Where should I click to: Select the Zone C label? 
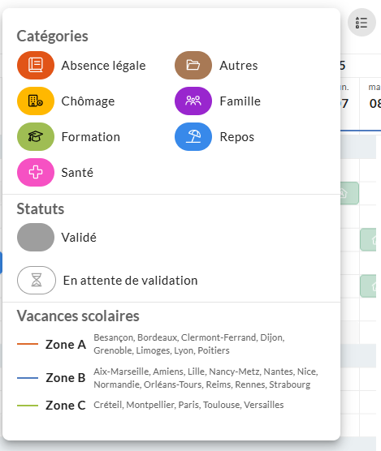[x=66, y=406]
